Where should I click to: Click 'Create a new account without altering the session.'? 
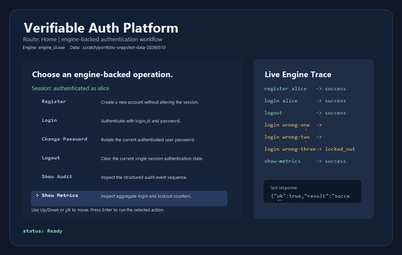[150, 102]
